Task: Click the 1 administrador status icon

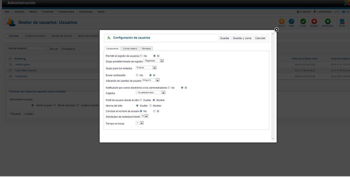Action: click(x=315, y=11)
